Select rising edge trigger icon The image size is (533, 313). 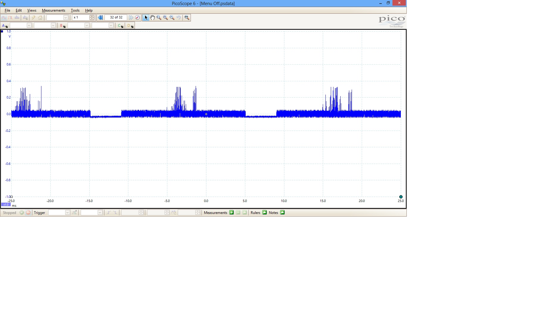tap(109, 212)
